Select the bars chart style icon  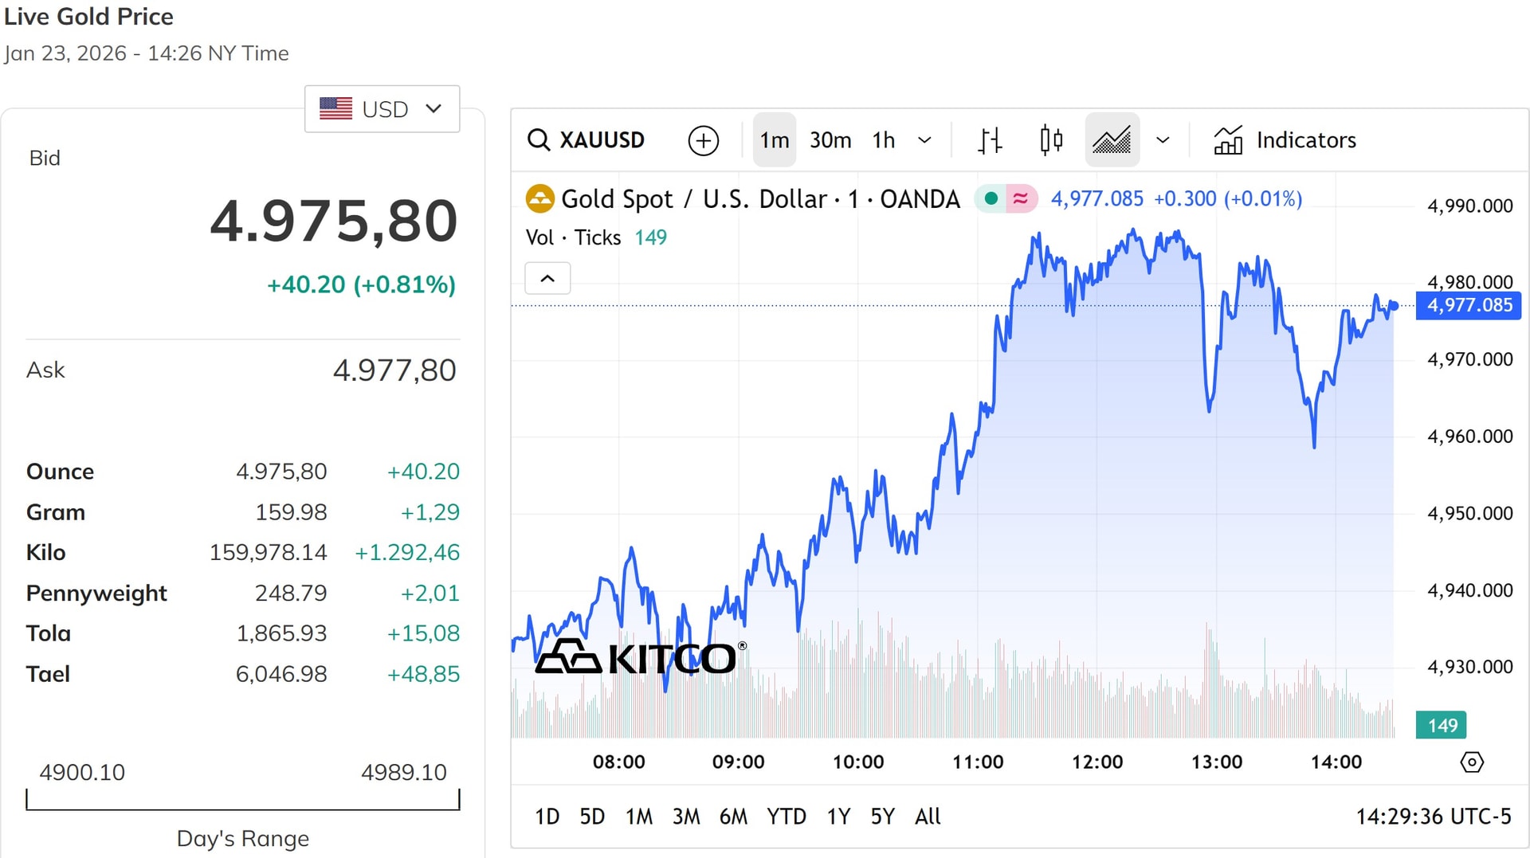(x=990, y=140)
